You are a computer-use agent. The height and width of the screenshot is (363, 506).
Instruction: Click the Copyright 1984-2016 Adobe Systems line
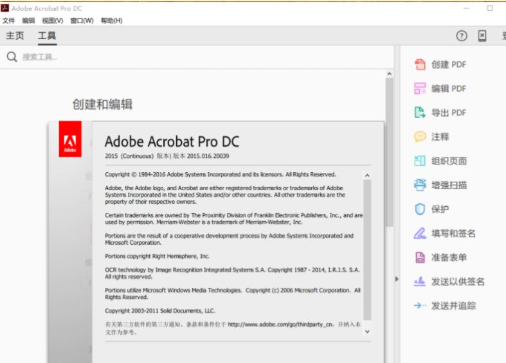[x=221, y=174]
